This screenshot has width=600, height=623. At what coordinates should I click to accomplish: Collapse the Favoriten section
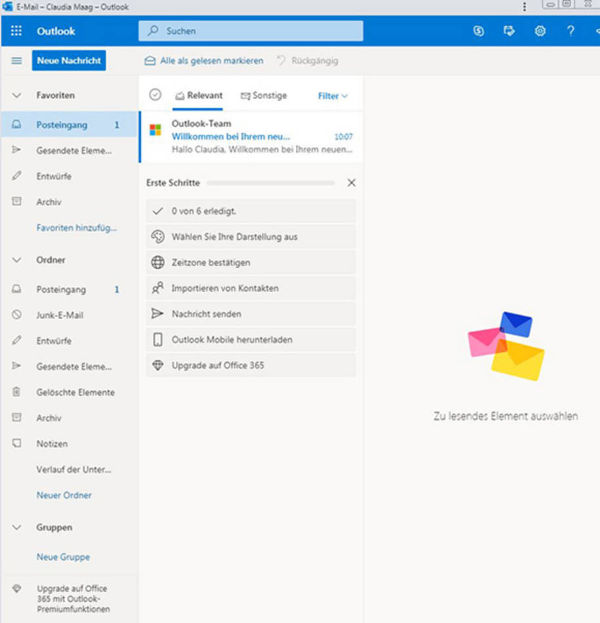click(16, 95)
